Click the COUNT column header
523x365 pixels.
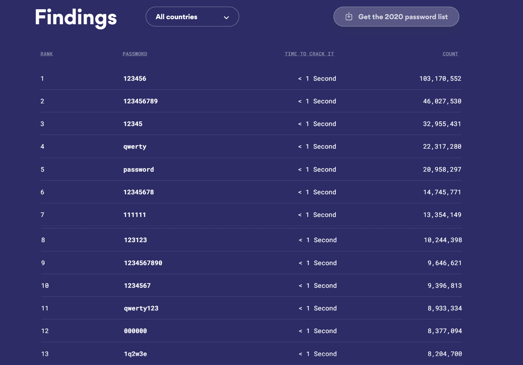click(450, 54)
